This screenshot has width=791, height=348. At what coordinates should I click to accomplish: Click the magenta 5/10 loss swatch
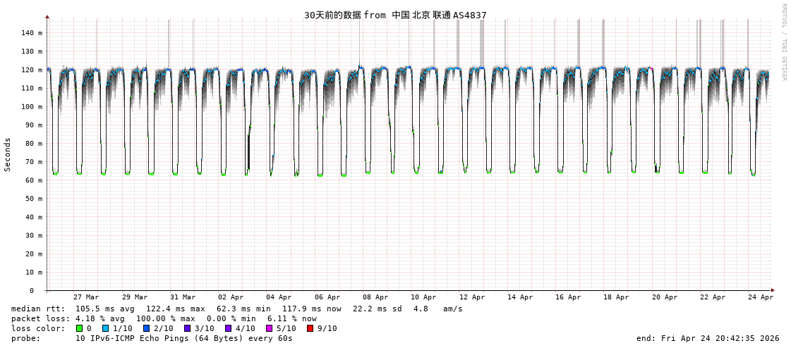pos(269,328)
